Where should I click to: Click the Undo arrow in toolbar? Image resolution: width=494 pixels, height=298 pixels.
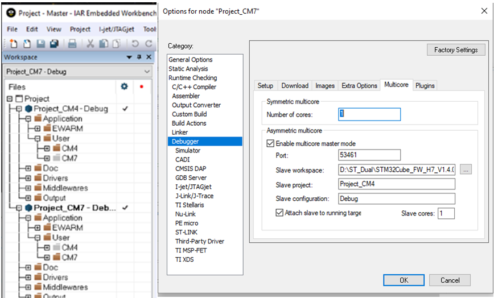point(135,43)
